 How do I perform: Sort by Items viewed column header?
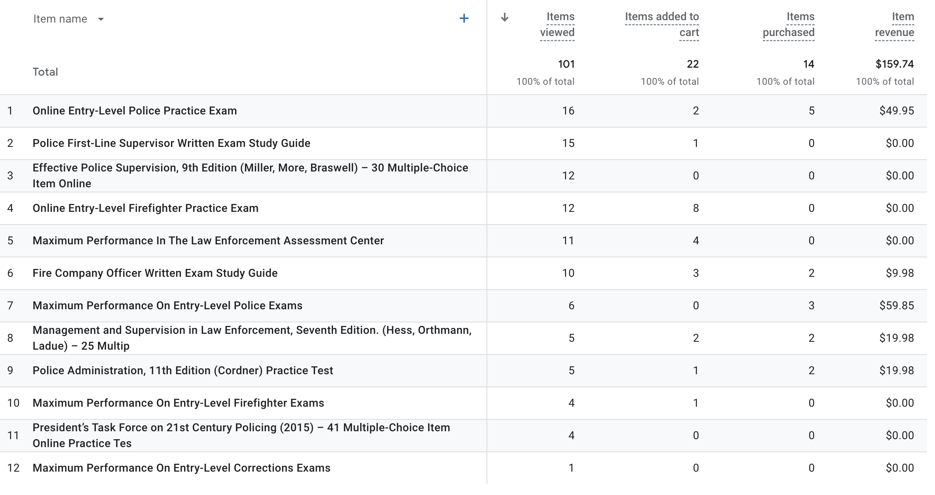pyautogui.click(x=557, y=25)
